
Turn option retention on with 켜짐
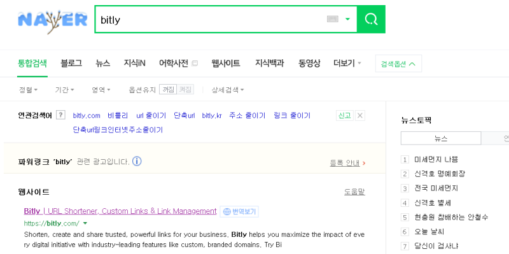(185, 90)
